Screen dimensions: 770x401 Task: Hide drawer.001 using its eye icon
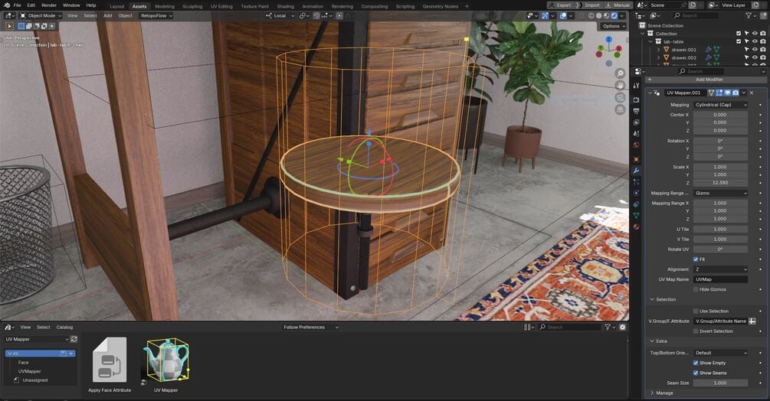coord(755,50)
